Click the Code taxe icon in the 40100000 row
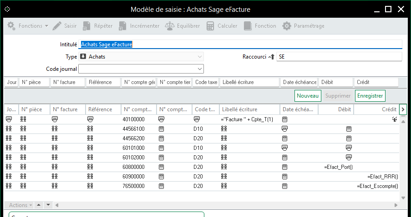Viewport: 411px width, 217px height. [197, 119]
